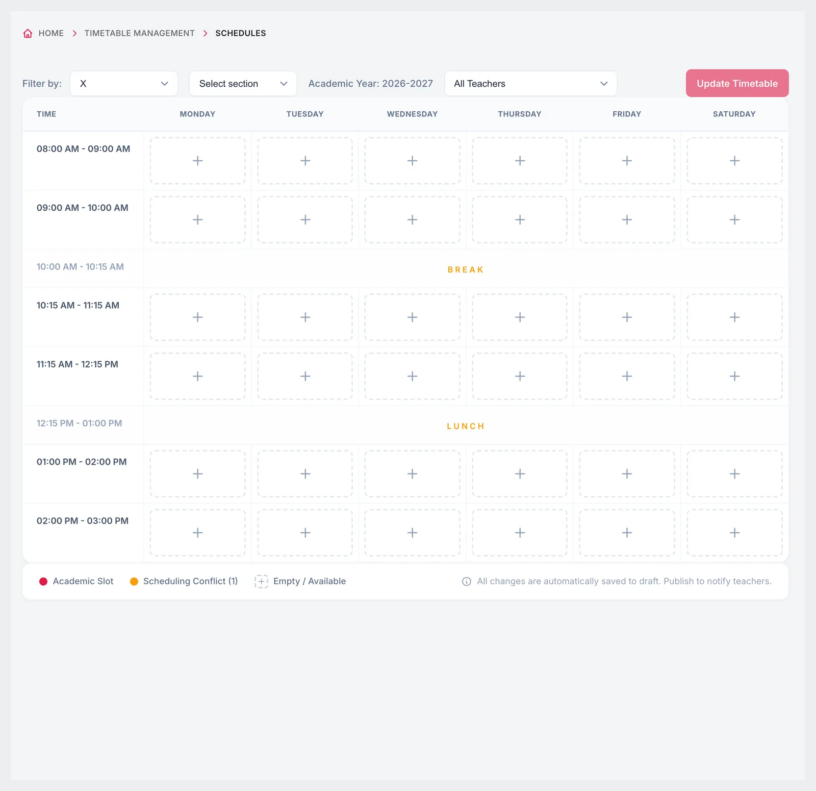Open the HOME breadcrumb link

[x=51, y=33]
